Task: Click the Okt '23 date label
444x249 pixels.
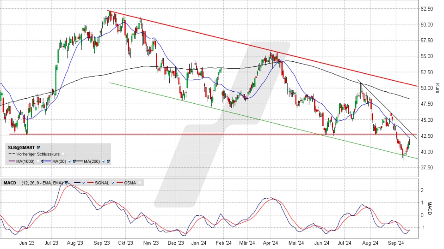Action: coord(125,243)
